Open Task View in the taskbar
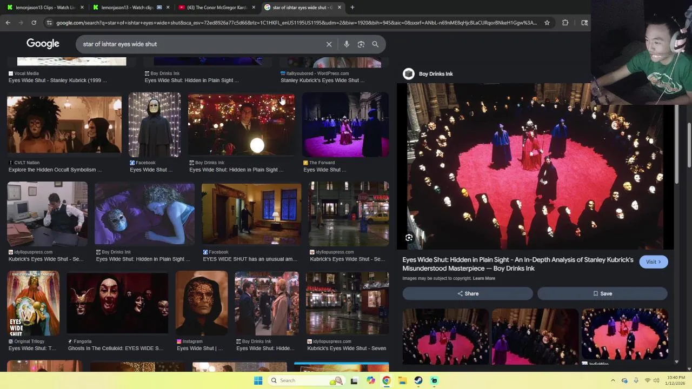Screen dimensions: 692x389 [354, 380]
